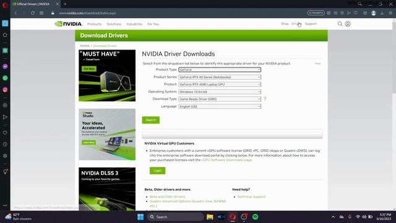Screen dimensions: 396x223
Task: Open the three-dots sidebar setup menu
Action: click(5, 206)
